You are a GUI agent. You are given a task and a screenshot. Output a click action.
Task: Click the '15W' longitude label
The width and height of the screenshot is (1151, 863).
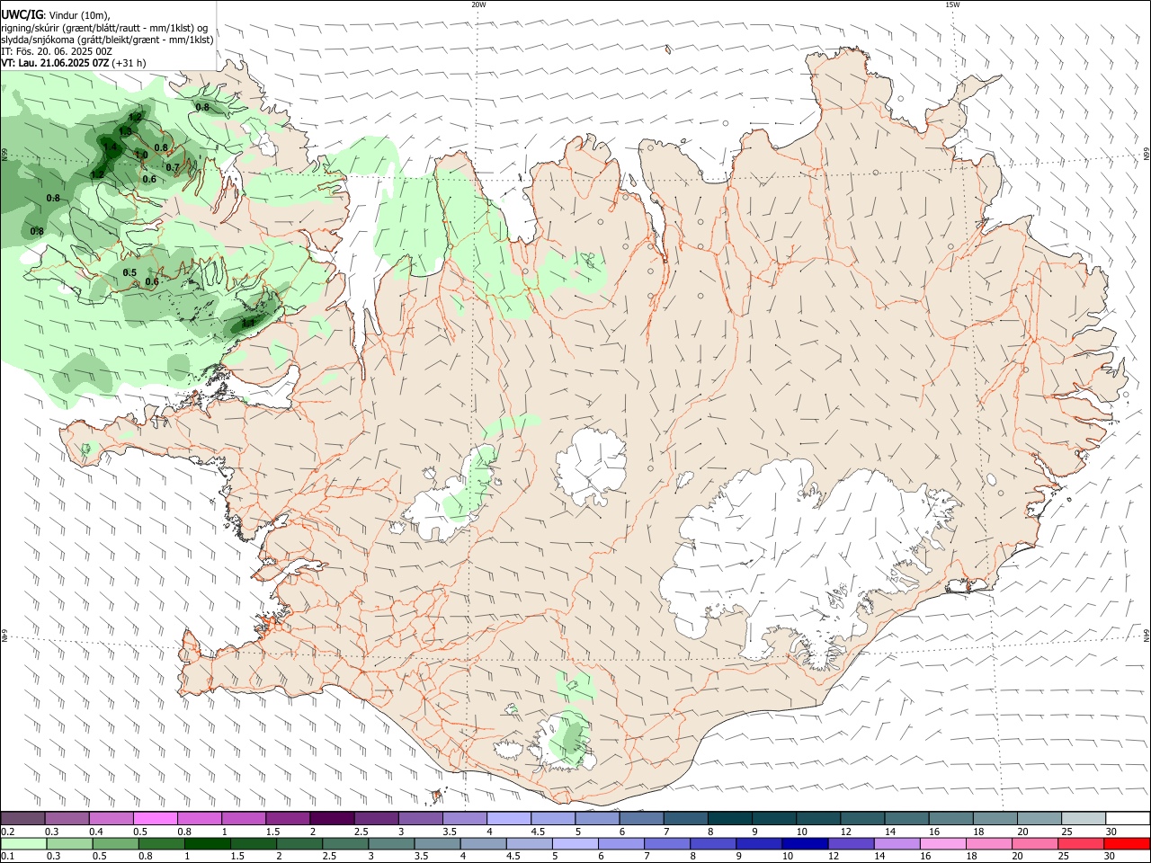pos(952,4)
